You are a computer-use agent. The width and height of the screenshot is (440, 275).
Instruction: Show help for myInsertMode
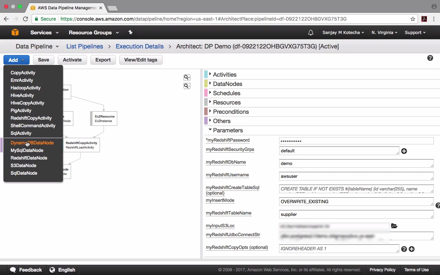pos(438,206)
